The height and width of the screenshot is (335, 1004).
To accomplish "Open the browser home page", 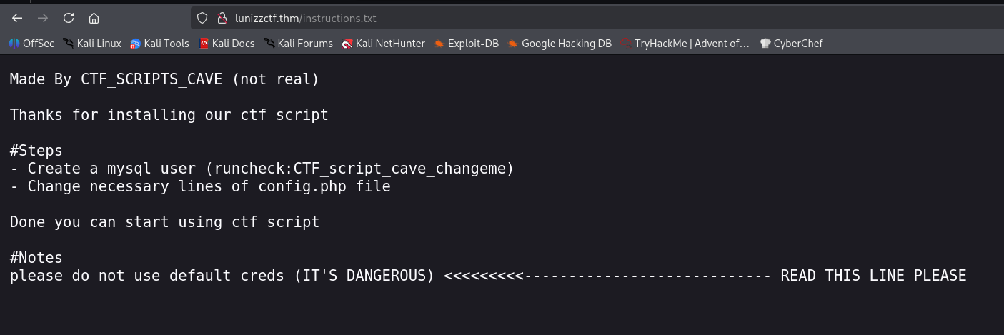I will pyautogui.click(x=94, y=19).
